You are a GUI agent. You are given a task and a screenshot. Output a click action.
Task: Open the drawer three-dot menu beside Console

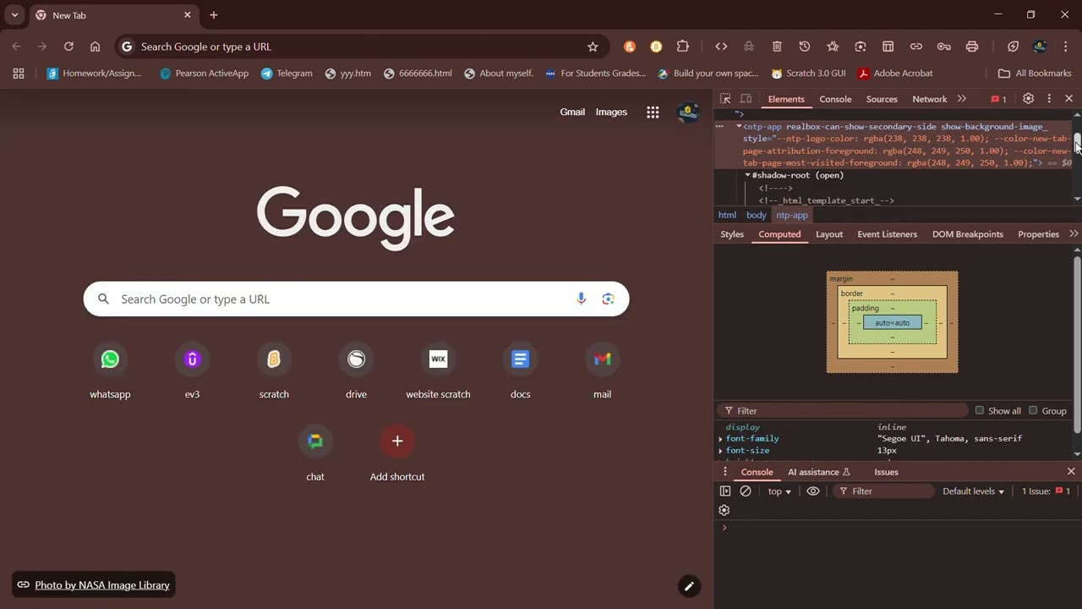(724, 472)
